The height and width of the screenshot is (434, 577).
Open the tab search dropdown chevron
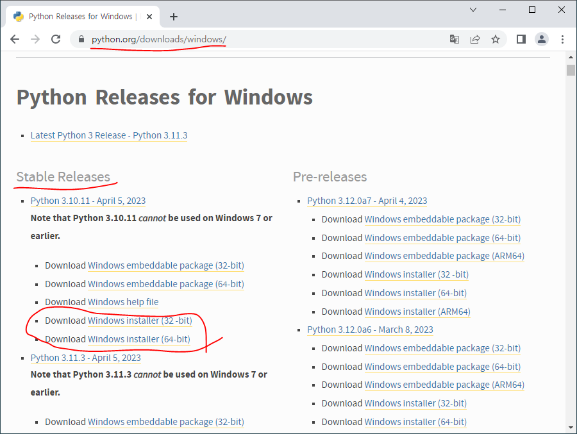[473, 10]
